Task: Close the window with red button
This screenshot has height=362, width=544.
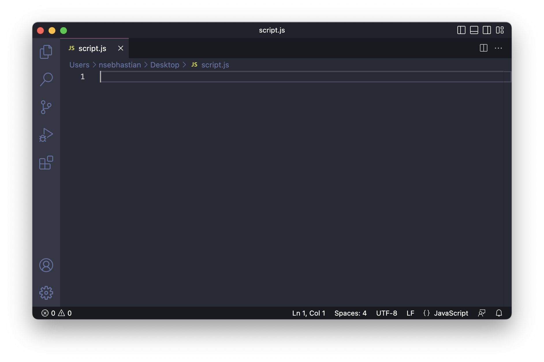Action: (x=40, y=30)
